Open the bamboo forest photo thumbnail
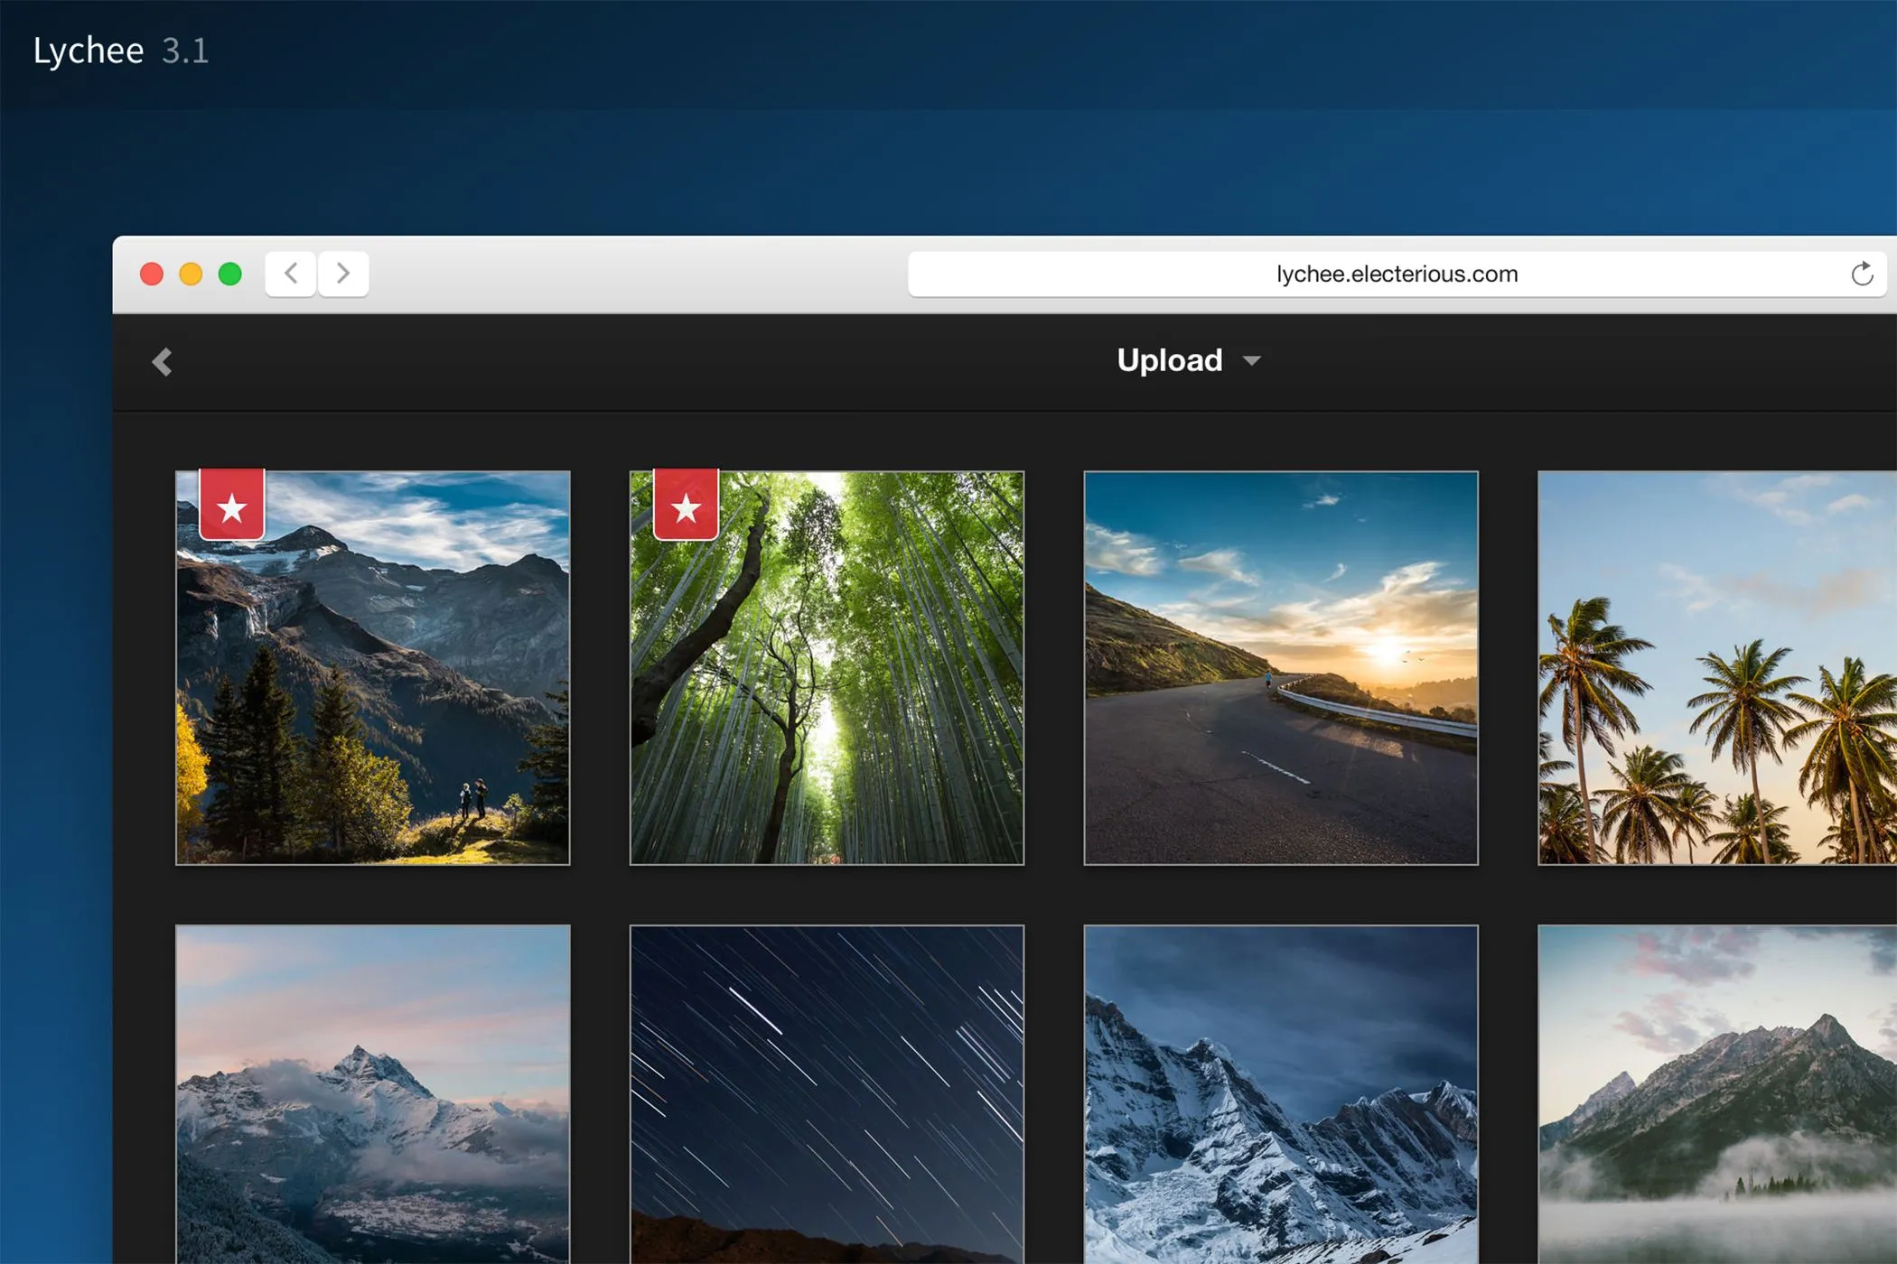The height and width of the screenshot is (1264, 1897). (x=827, y=668)
